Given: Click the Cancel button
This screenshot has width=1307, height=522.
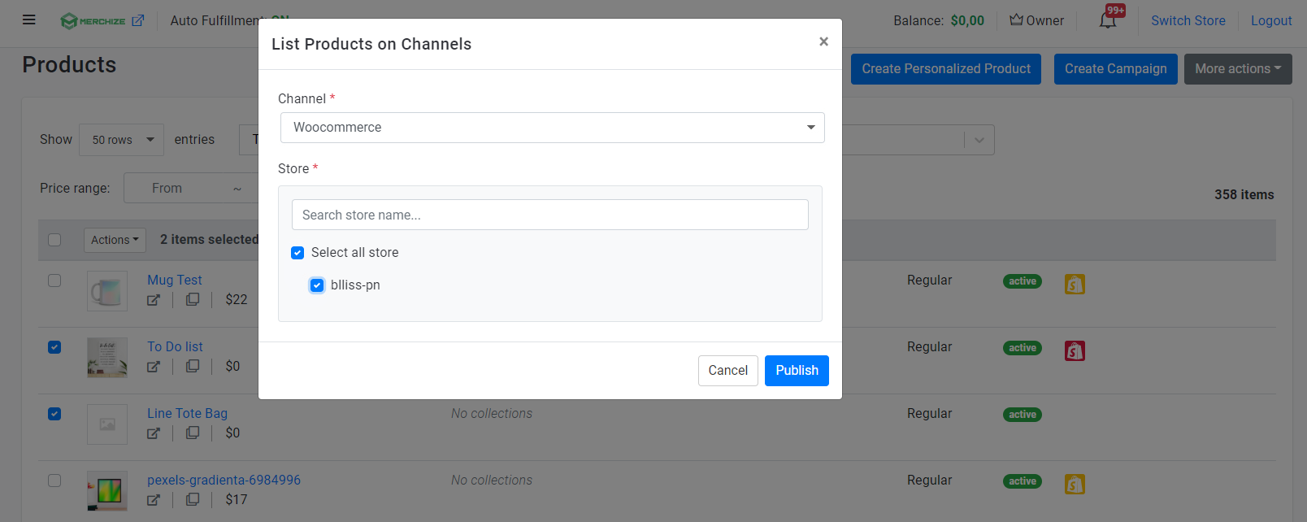Looking at the screenshot, I should (728, 371).
